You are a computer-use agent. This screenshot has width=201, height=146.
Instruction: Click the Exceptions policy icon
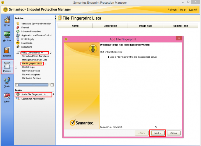pyautogui.click(x=18, y=47)
